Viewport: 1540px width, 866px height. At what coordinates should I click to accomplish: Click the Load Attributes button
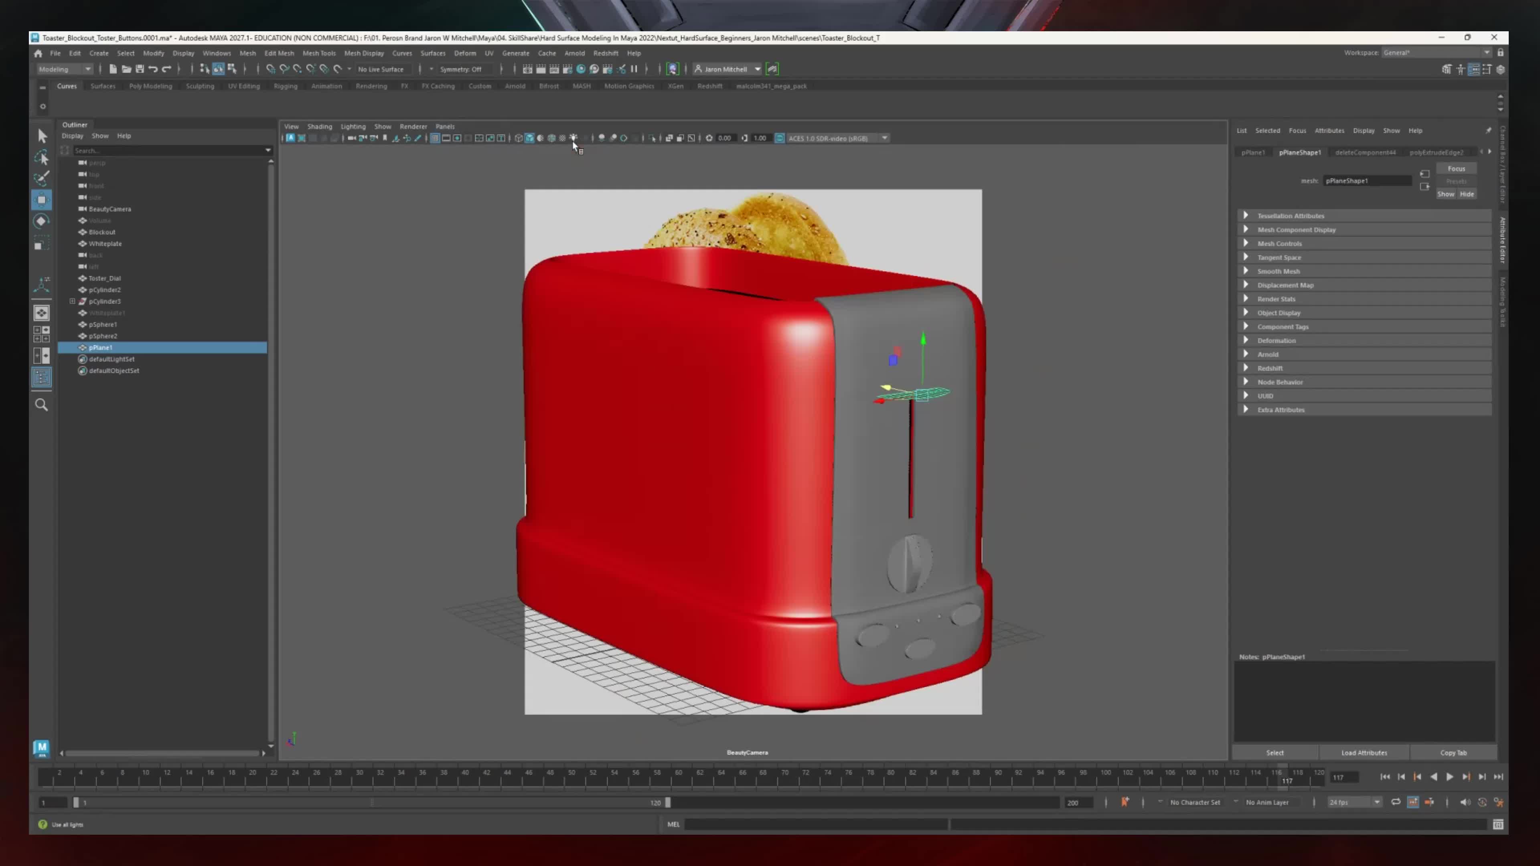(x=1364, y=753)
